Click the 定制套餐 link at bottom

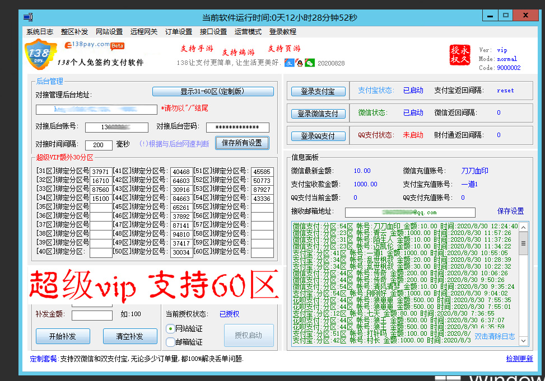coord(44,359)
